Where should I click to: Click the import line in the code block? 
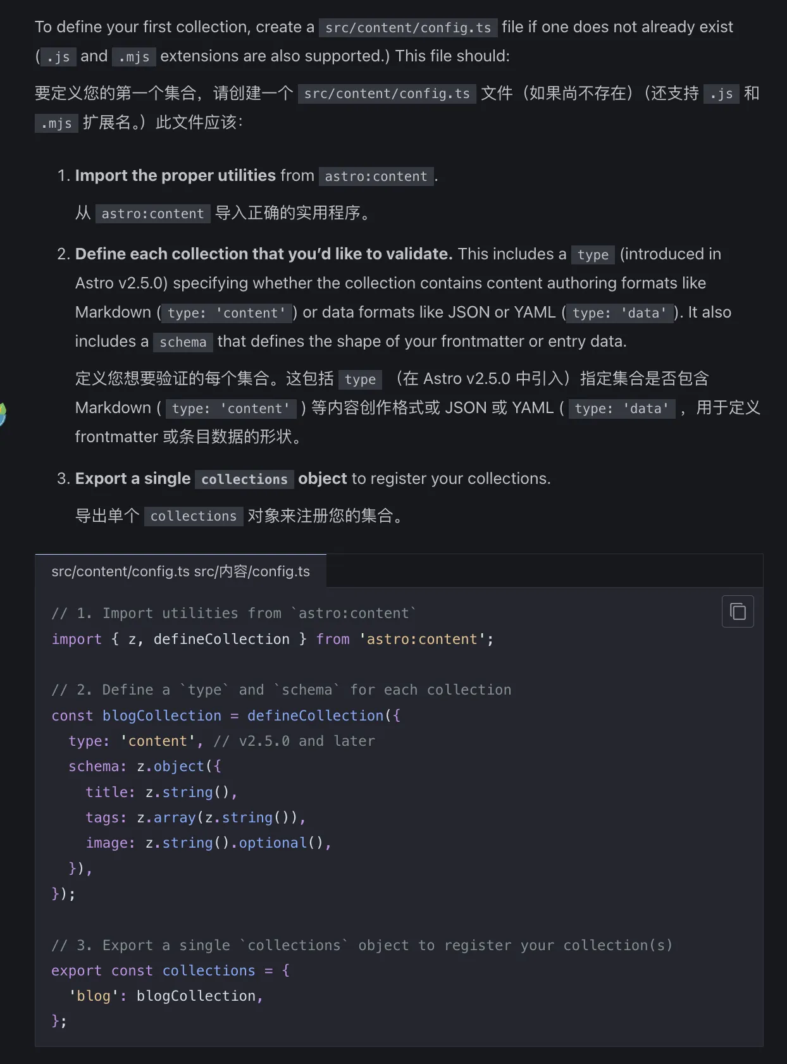[272, 639]
